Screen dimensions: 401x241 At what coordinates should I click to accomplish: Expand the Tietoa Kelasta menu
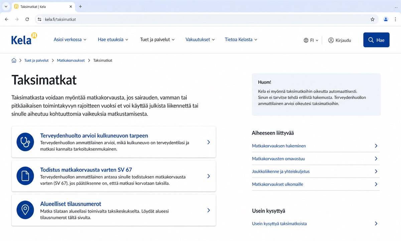(x=241, y=39)
